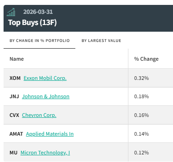Screen dimensions: 173x162
Task: Click the 0.32% change value for Exxon
Action: 141,78
